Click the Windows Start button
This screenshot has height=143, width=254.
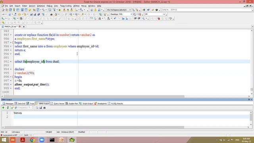[x=4, y=140]
